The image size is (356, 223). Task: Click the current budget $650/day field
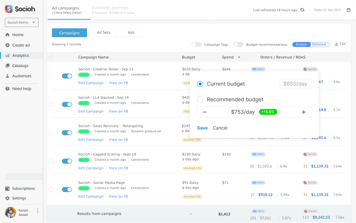pyautogui.click(x=295, y=84)
